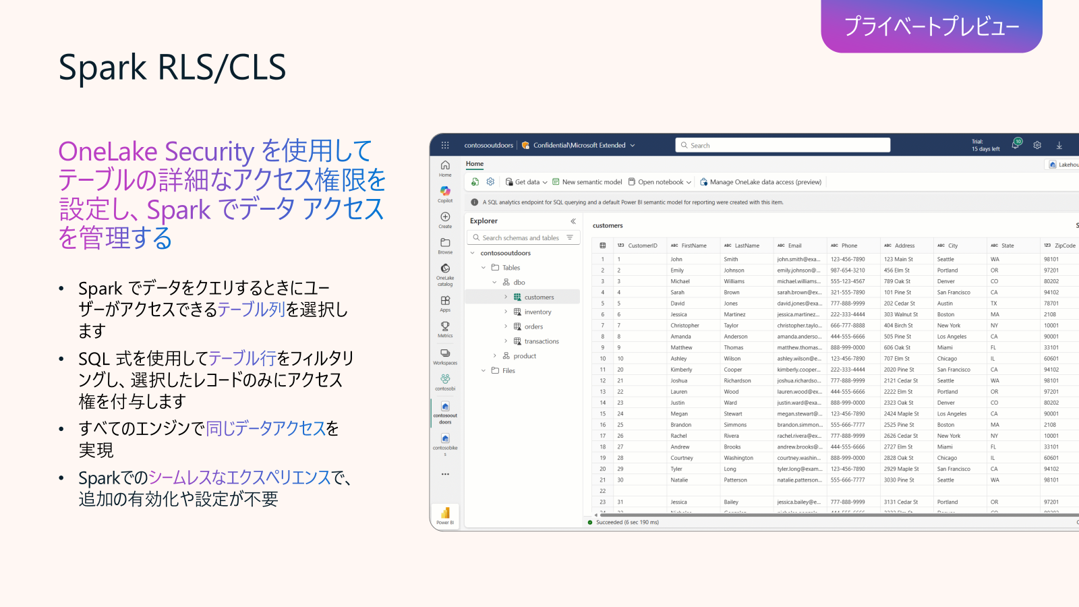Click the sensitivity label shield icon
Screen dimensions: 1079x607
[x=525, y=145]
